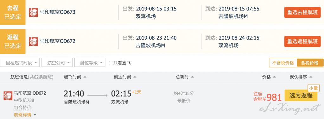Screen dimensions: 324x119
Task: Click the Malindo Air logo in the flight list
Action: tap(8, 96)
